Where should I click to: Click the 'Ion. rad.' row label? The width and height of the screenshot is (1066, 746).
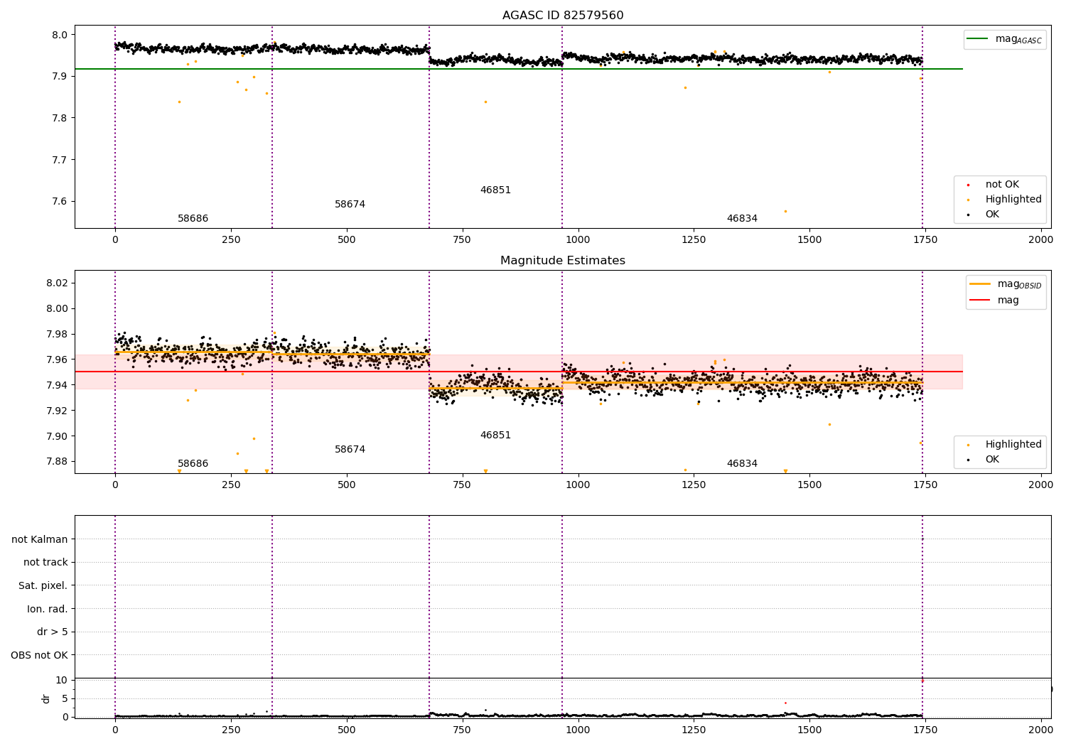(48, 610)
